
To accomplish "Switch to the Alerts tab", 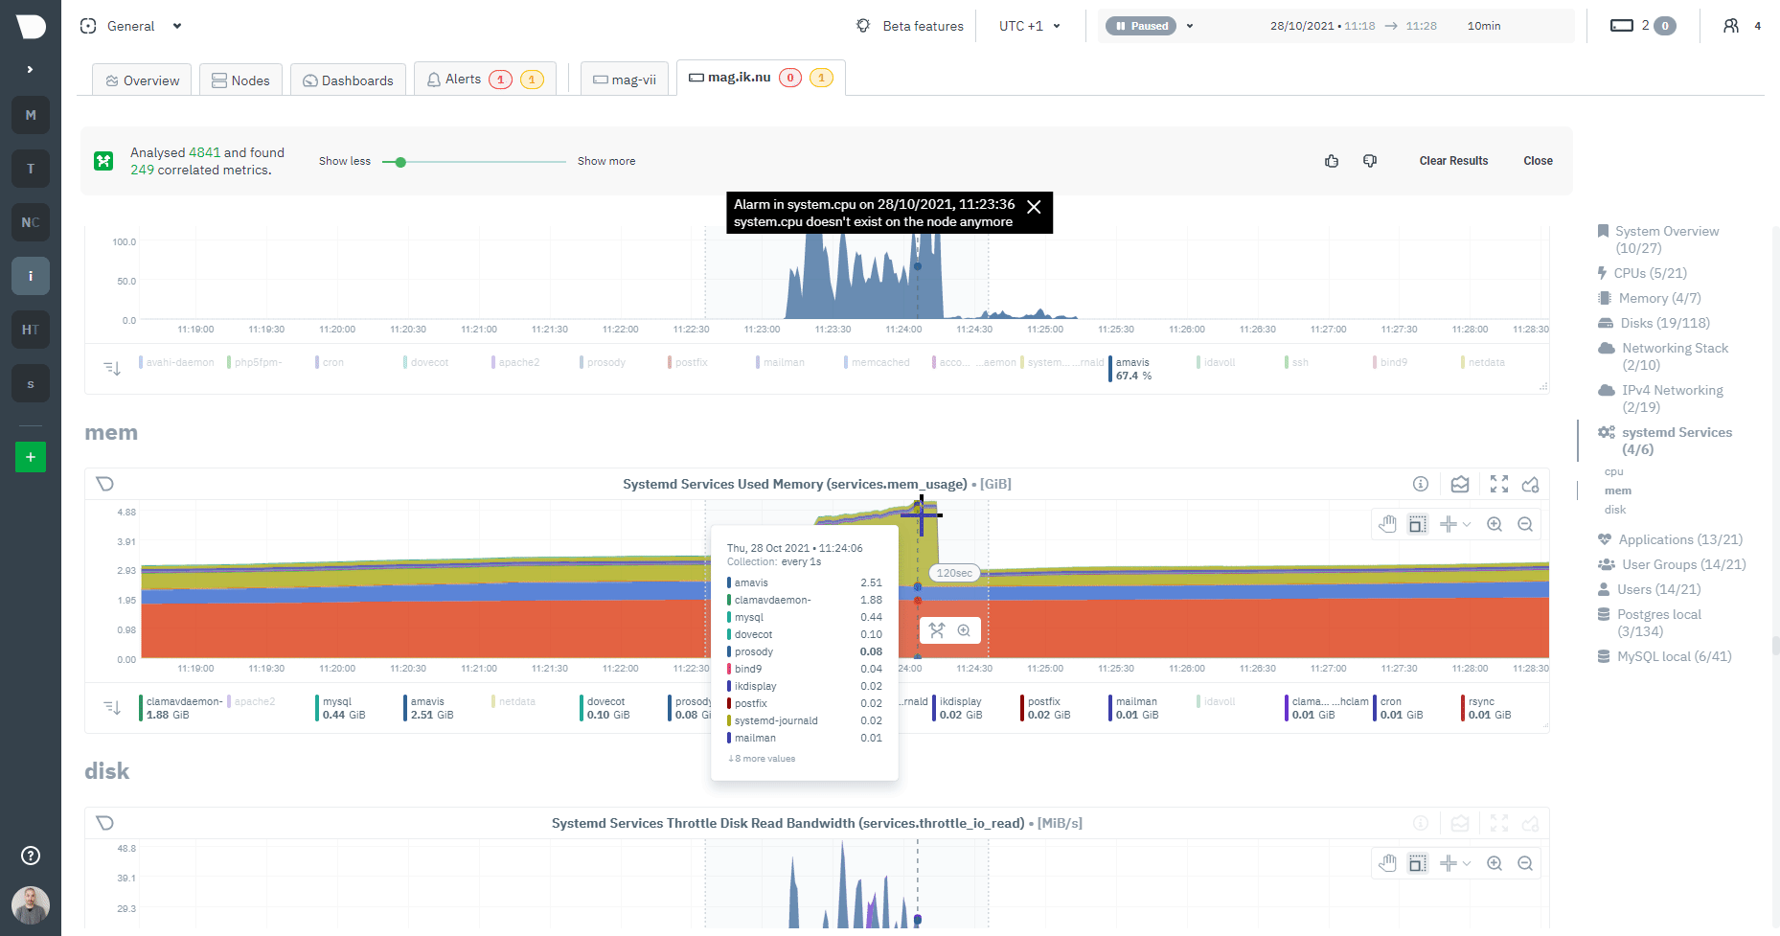I will tap(485, 80).
